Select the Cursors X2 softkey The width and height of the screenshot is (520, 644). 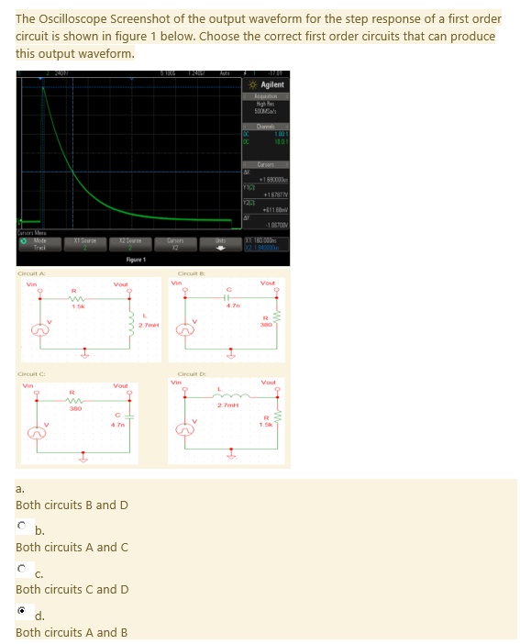click(175, 244)
